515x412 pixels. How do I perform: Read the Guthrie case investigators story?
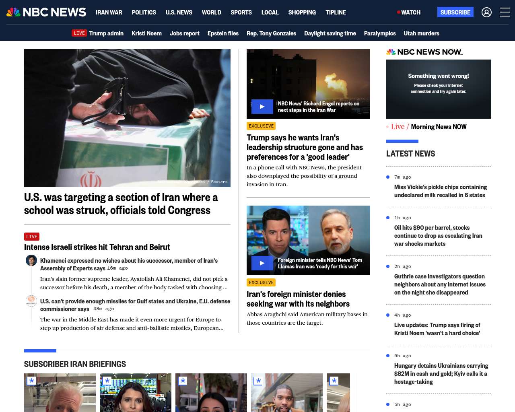pos(440,284)
